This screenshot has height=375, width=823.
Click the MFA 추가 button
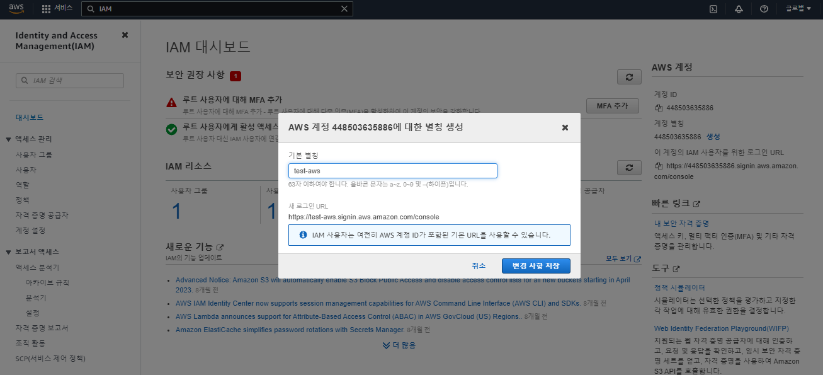(612, 106)
